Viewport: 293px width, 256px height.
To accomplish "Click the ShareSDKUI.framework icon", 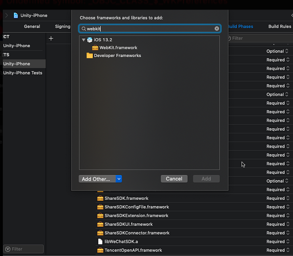I will (x=100, y=224).
